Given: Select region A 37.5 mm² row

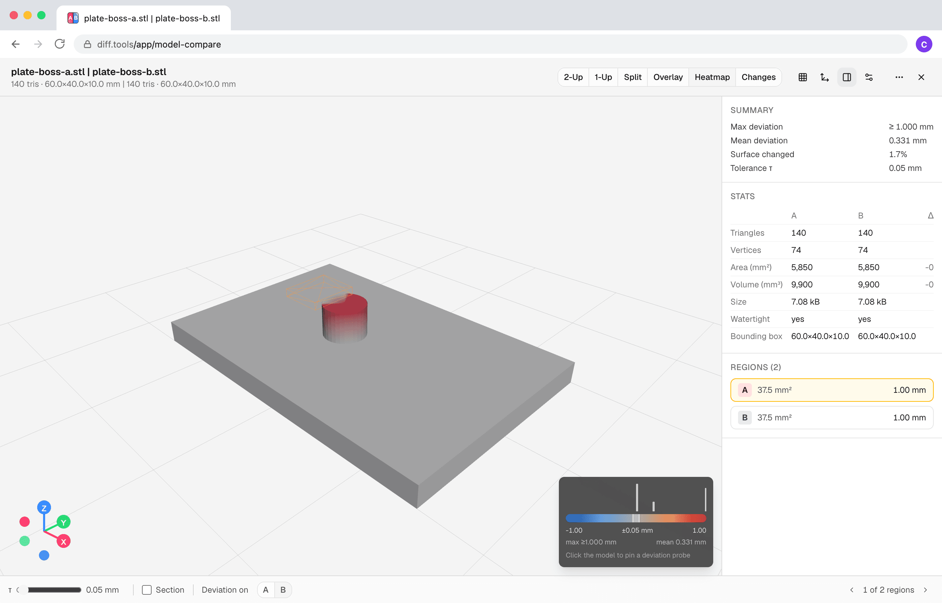Looking at the screenshot, I should (832, 390).
